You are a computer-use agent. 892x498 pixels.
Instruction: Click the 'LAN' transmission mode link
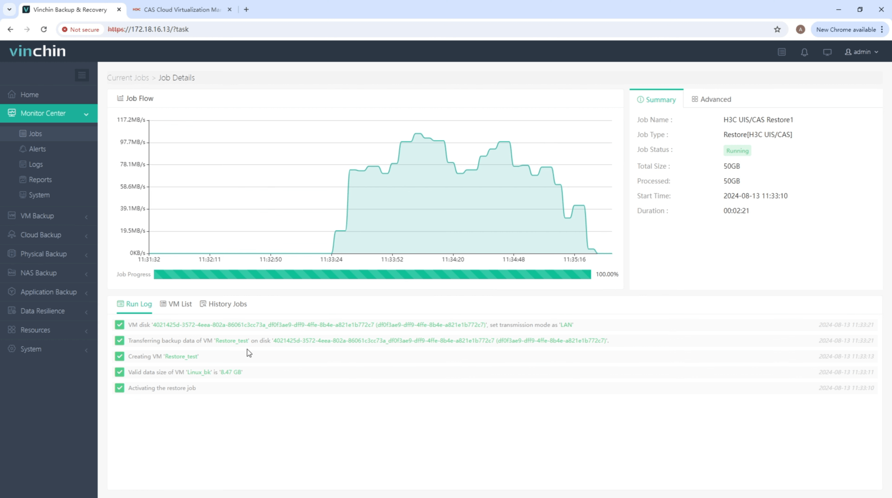(566, 325)
